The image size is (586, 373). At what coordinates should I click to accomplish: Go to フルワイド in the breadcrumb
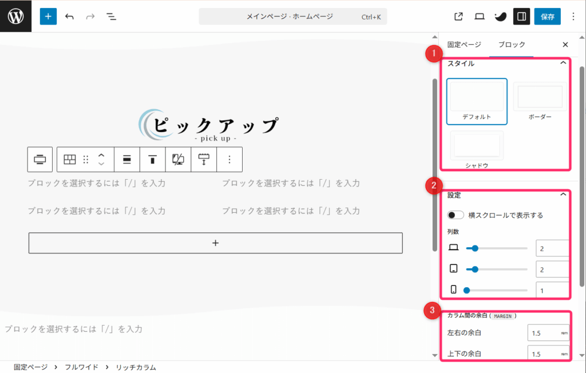coord(81,367)
